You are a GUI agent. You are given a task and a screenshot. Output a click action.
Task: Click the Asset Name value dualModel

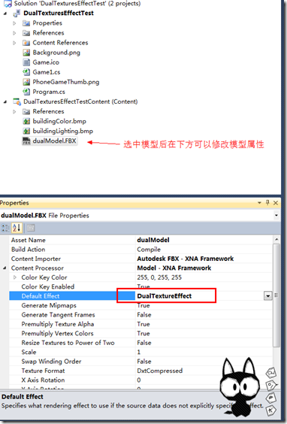153,240
